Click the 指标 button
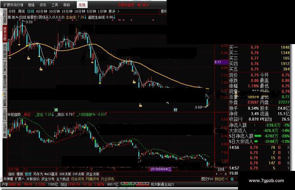 [11, 174]
